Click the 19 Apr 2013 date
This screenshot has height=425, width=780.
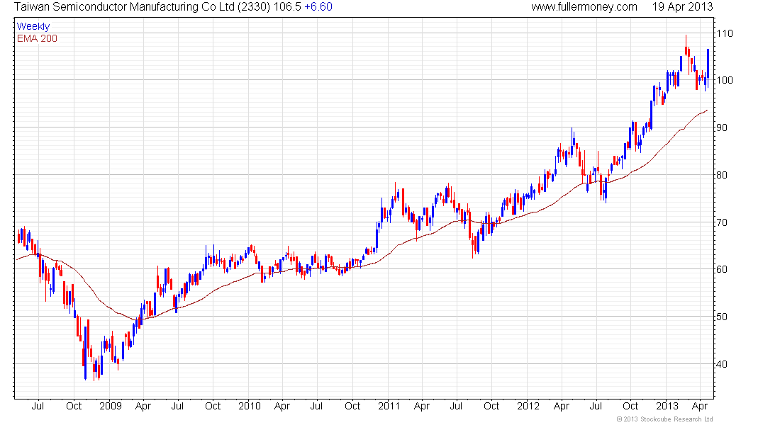click(x=683, y=7)
